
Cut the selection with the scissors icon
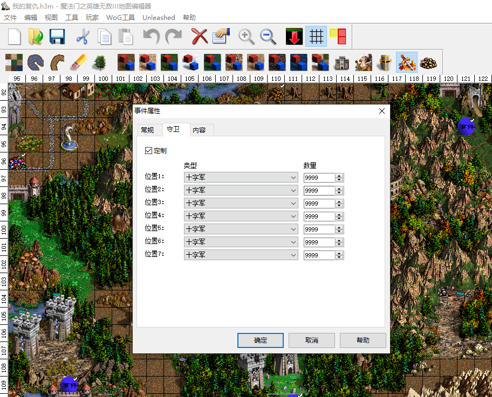[83, 36]
